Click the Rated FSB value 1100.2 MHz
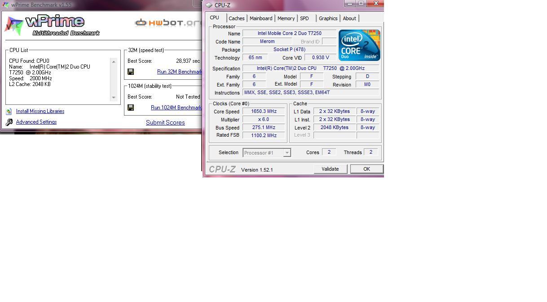547x302 pixels. click(x=264, y=135)
